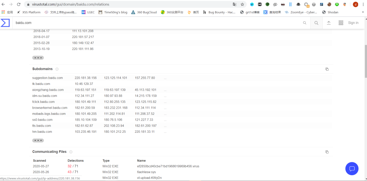
Task: Click the 43 / 71 detection value
Action: [73, 172]
